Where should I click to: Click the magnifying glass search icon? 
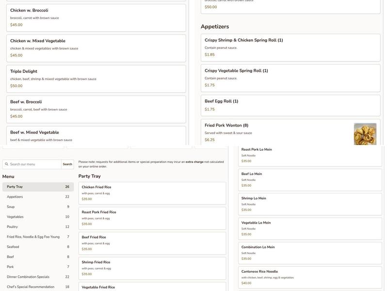click(7, 164)
